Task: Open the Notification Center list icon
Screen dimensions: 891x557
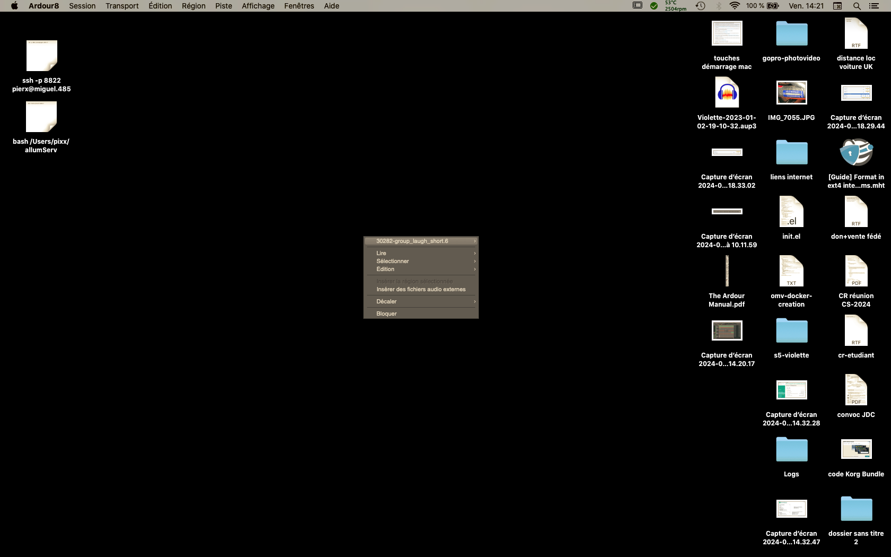Action: (874, 6)
